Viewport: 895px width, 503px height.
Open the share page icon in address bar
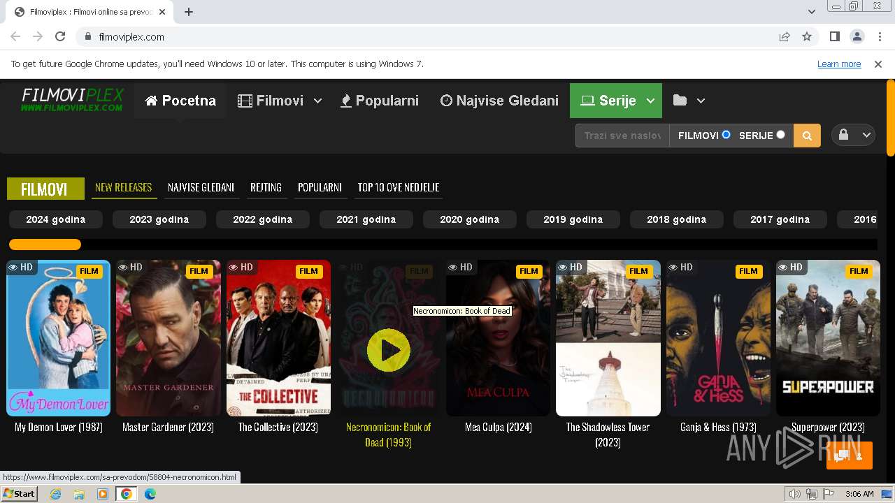click(785, 37)
